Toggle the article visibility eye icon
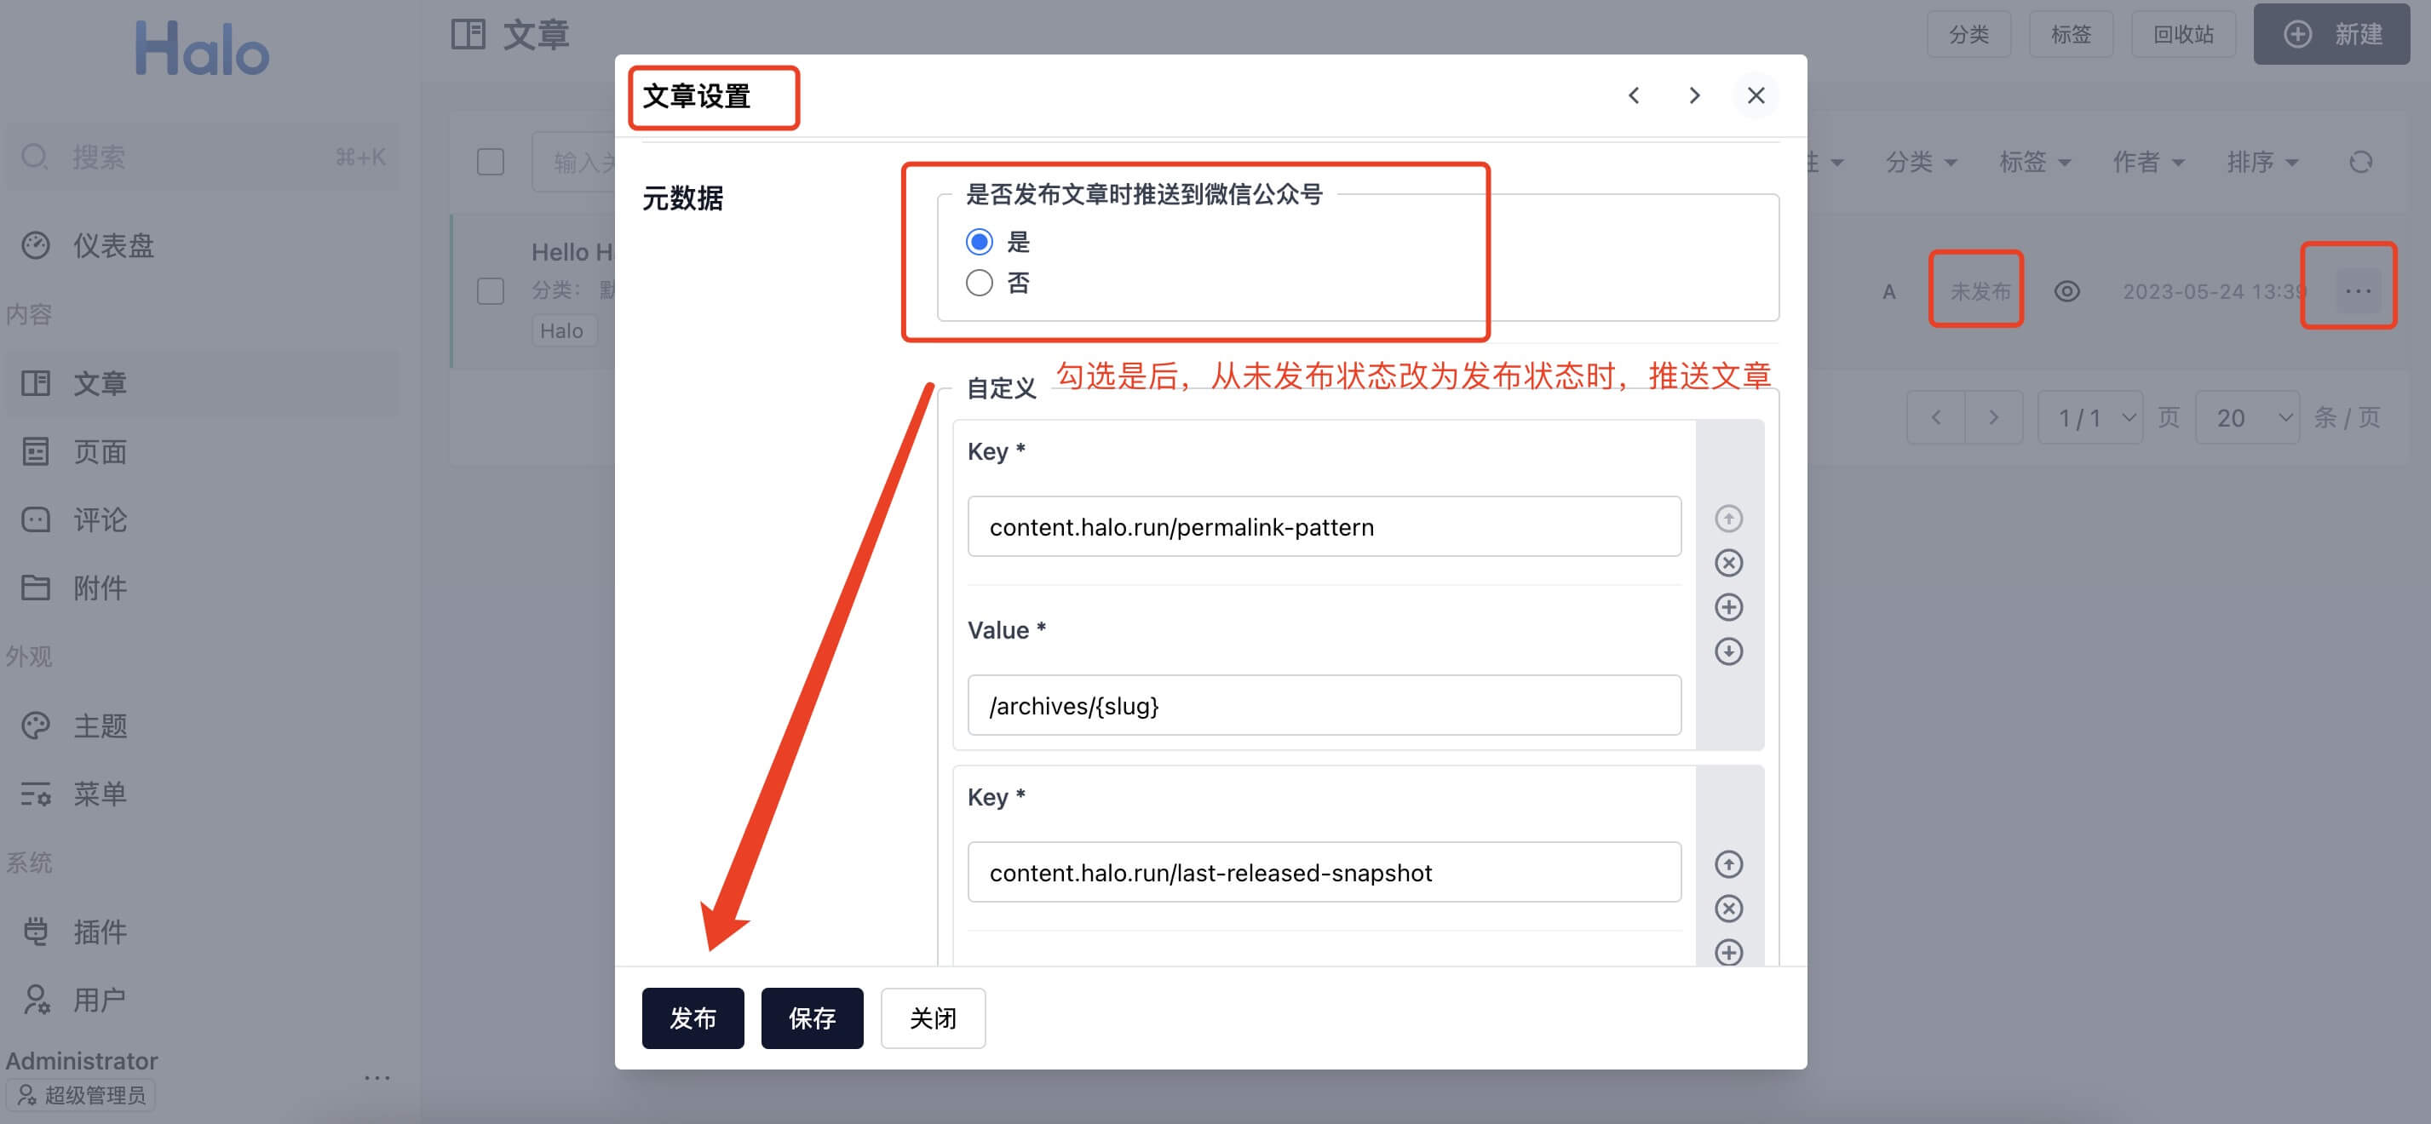This screenshot has height=1124, width=2431. click(x=2066, y=290)
